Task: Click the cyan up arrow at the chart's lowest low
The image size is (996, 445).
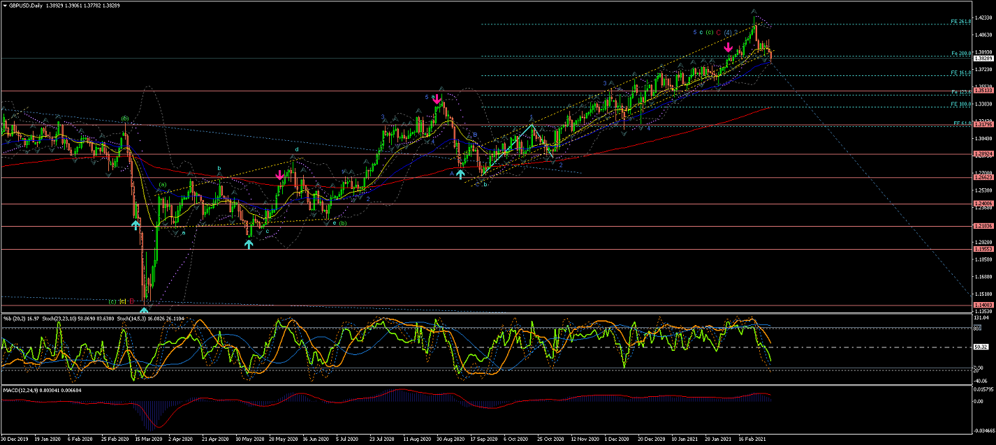Action: pos(144,310)
